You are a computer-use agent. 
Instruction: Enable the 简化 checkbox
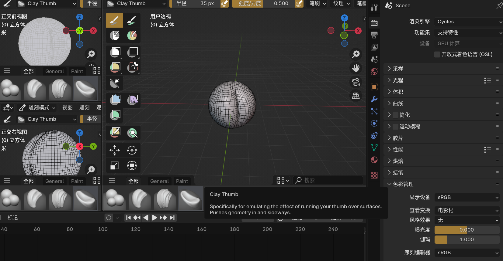point(395,115)
